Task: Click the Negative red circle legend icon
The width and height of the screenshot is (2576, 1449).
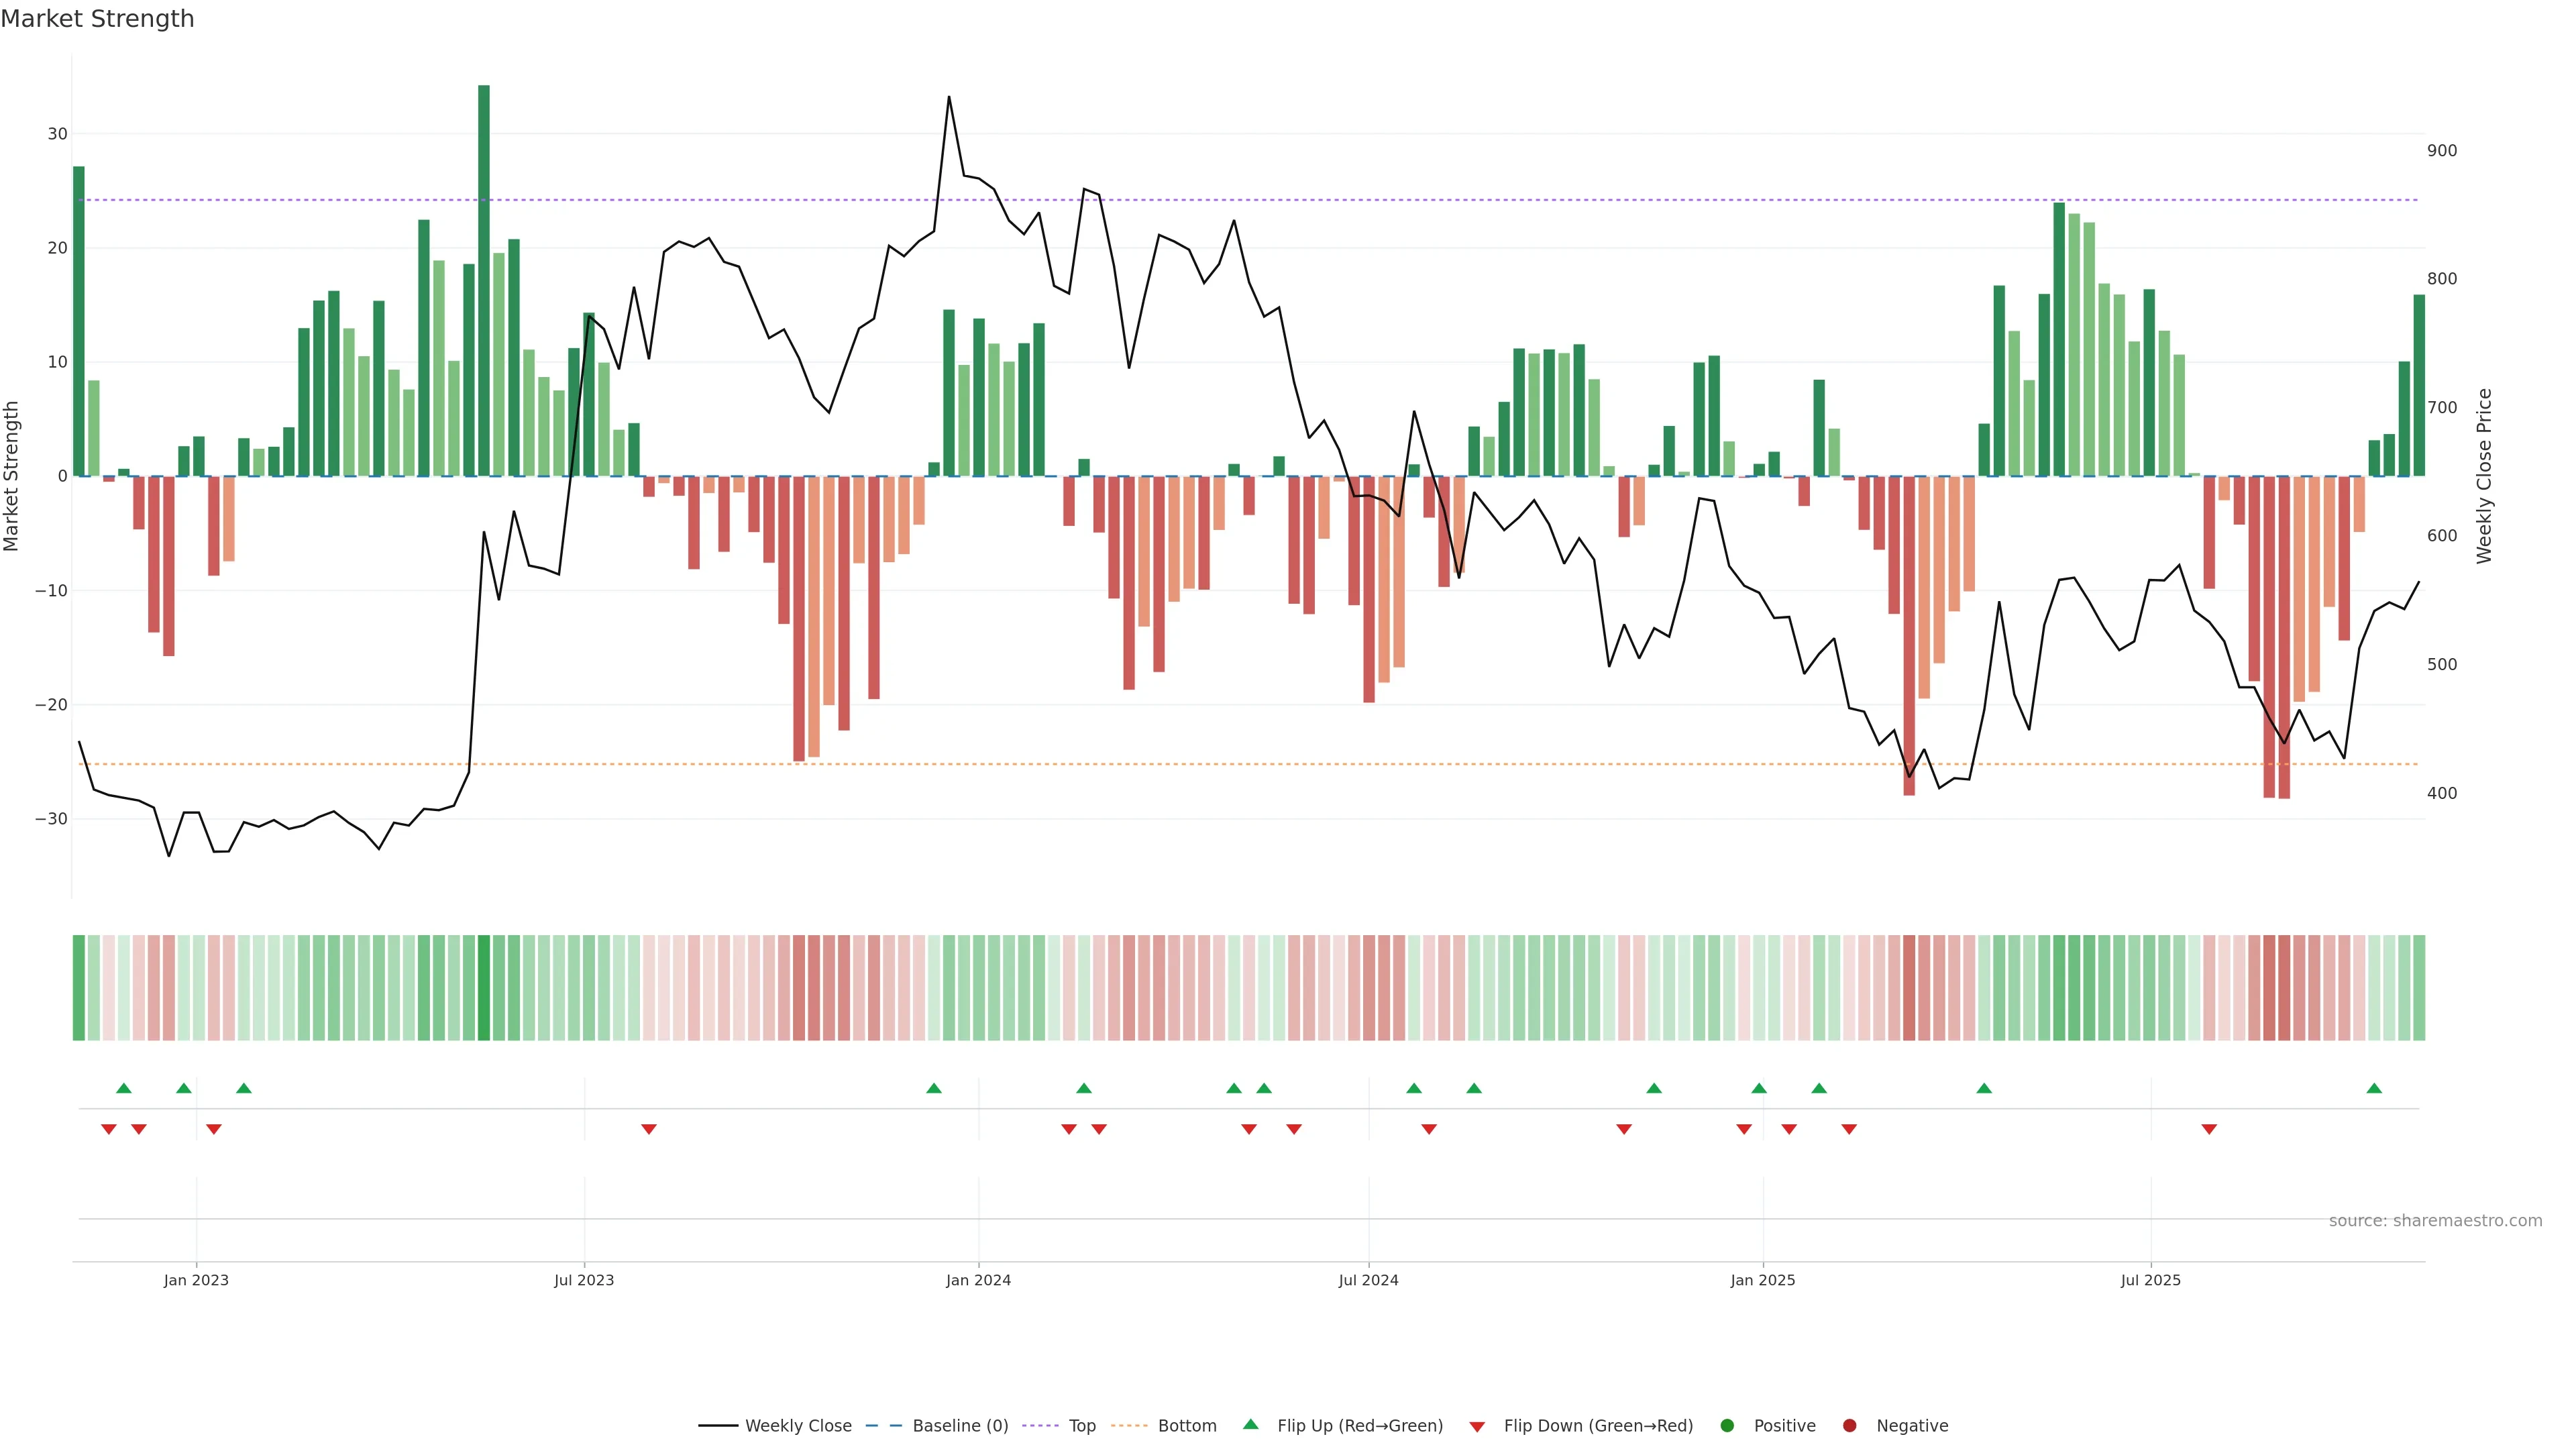Action: click(1849, 1425)
